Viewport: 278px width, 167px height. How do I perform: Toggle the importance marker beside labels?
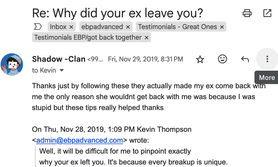click(38, 27)
